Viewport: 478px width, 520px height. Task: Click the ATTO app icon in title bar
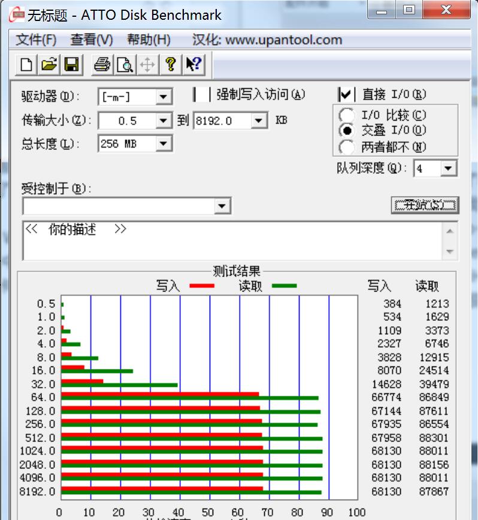coord(17,14)
